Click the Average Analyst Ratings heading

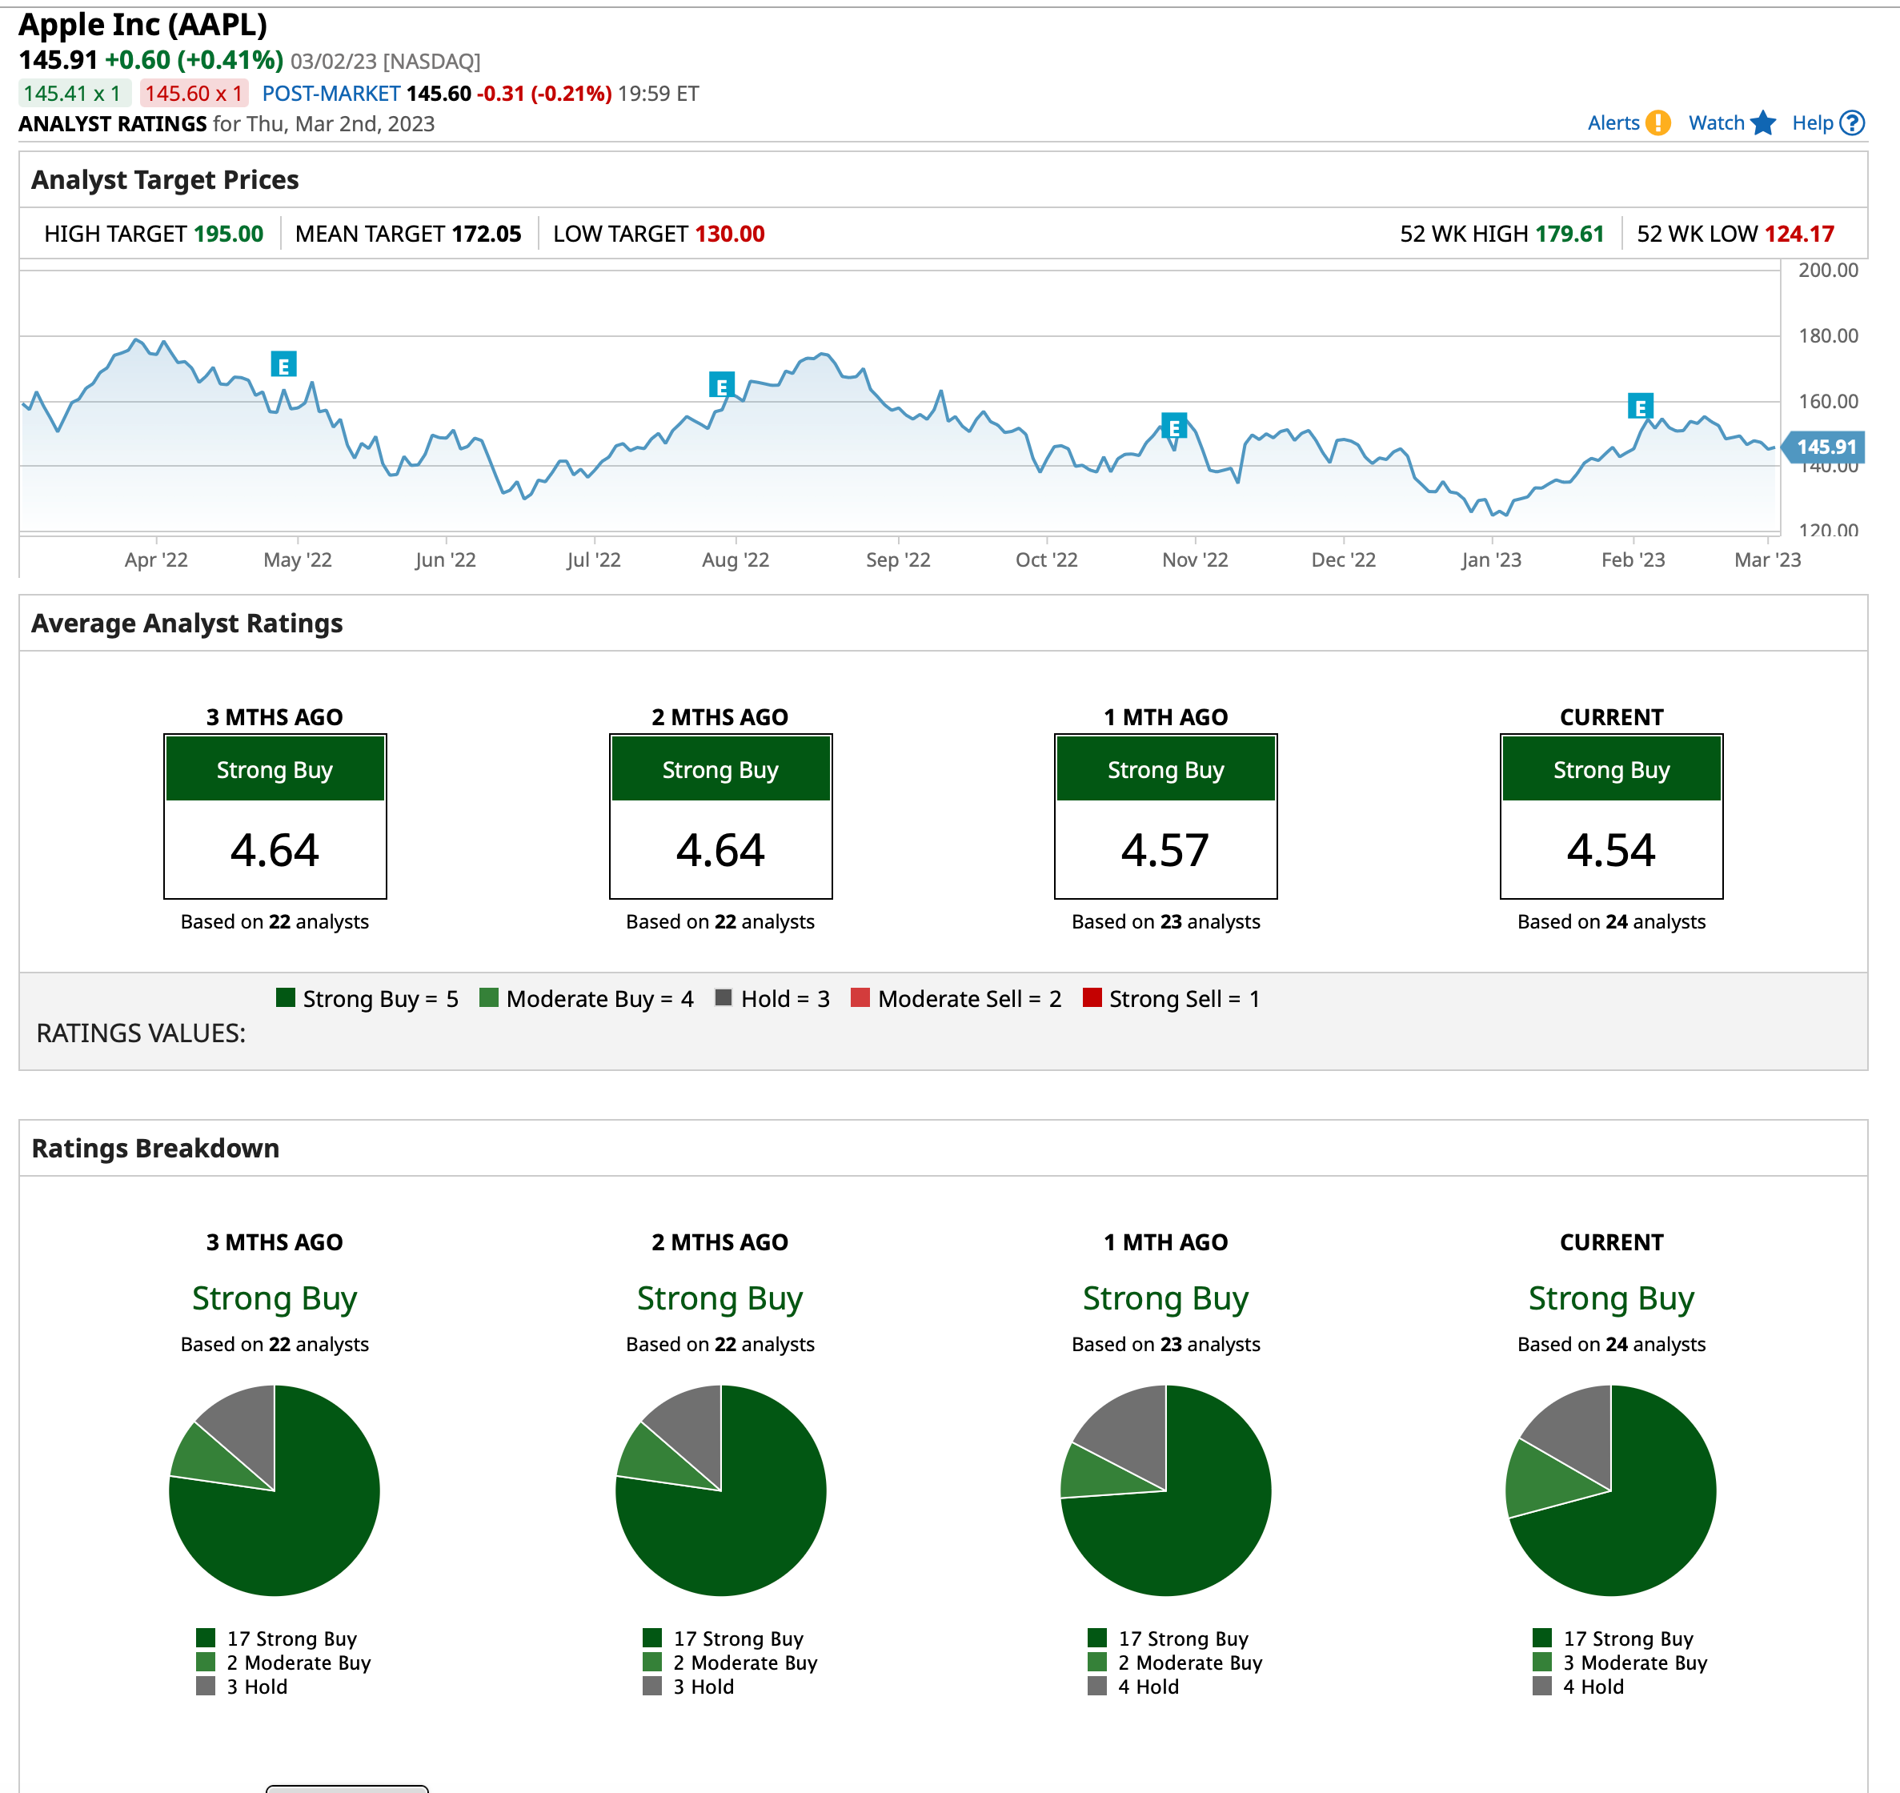187,624
